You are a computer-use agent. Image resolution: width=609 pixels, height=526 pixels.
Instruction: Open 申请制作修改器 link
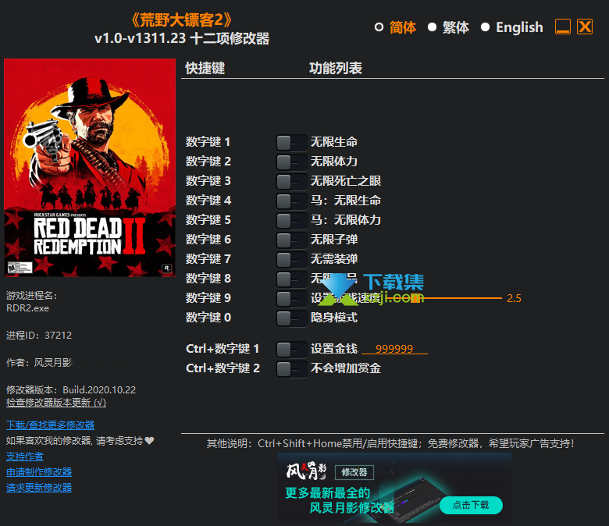[39, 472]
